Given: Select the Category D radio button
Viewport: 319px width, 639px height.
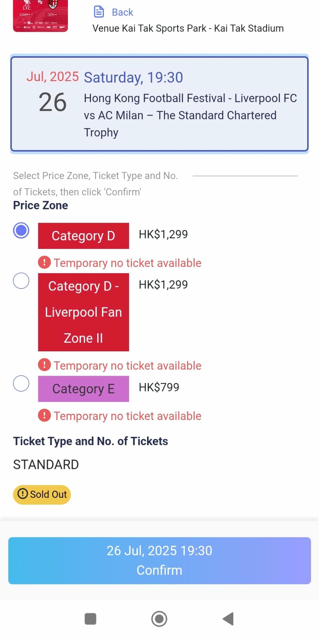Looking at the screenshot, I should pyautogui.click(x=21, y=230).
